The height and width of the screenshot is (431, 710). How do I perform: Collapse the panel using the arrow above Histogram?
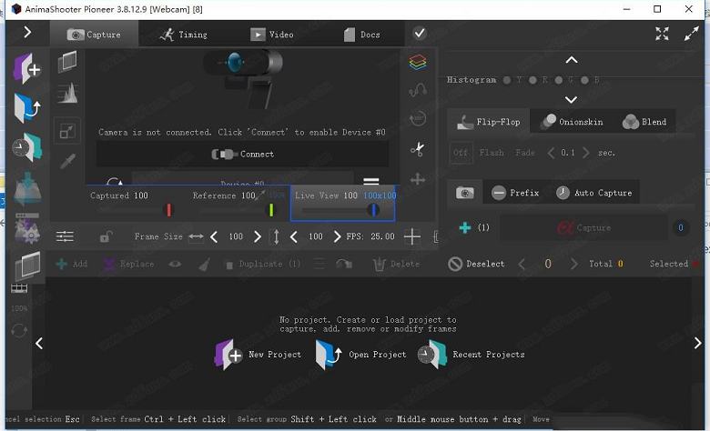[x=572, y=60]
